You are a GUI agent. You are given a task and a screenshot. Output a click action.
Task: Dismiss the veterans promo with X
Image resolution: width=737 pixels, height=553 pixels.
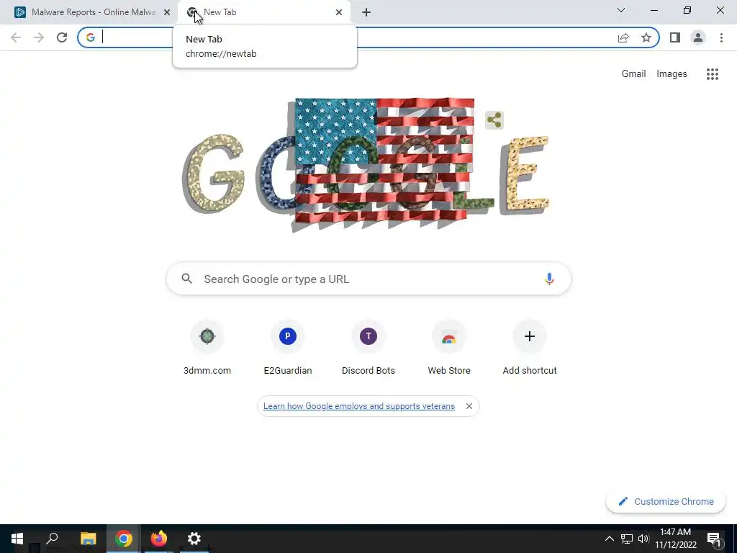pos(469,406)
